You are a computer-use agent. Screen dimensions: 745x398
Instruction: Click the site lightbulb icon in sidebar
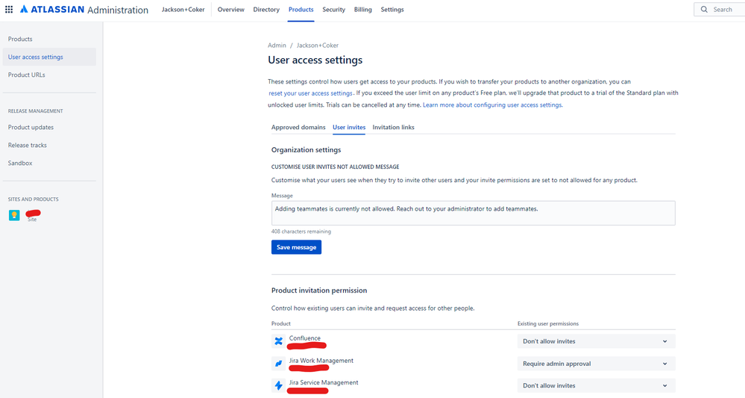(x=14, y=215)
